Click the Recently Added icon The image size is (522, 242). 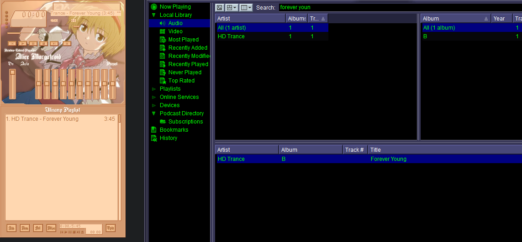(x=163, y=48)
